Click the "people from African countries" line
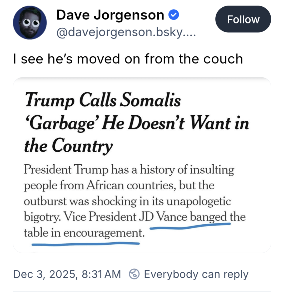This screenshot has height=295, width=284. click(x=119, y=185)
